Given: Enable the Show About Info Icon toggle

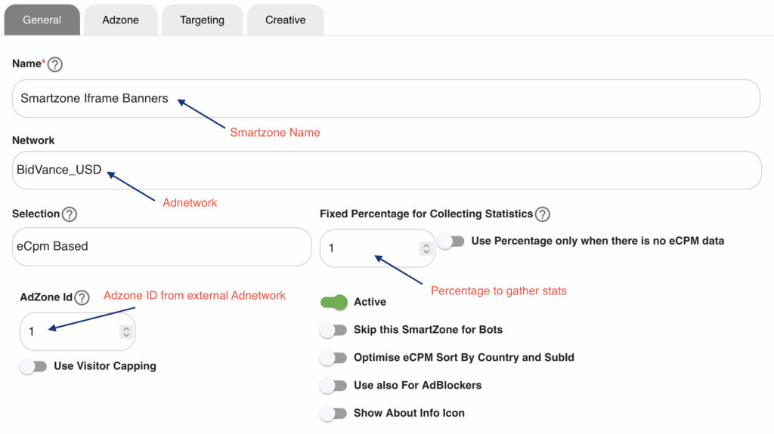Looking at the screenshot, I should pos(333,414).
